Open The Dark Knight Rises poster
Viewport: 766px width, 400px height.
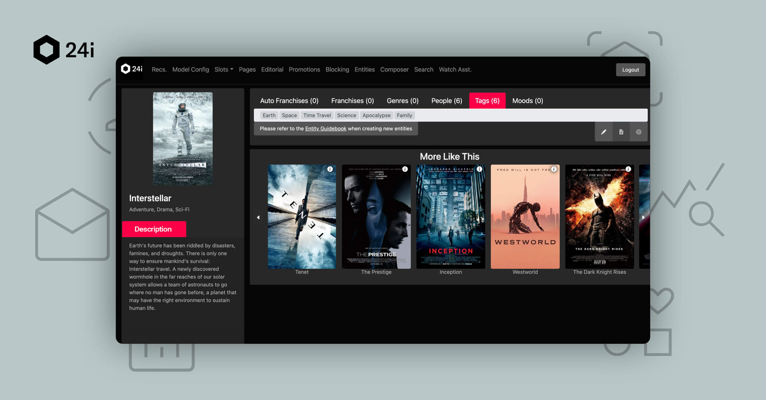[x=599, y=217]
